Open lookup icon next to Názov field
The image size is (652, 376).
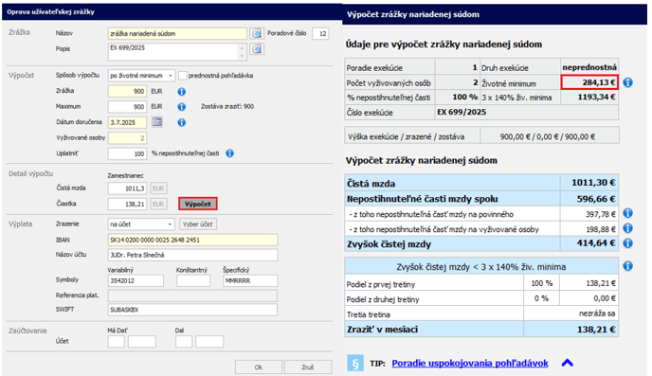(x=257, y=33)
